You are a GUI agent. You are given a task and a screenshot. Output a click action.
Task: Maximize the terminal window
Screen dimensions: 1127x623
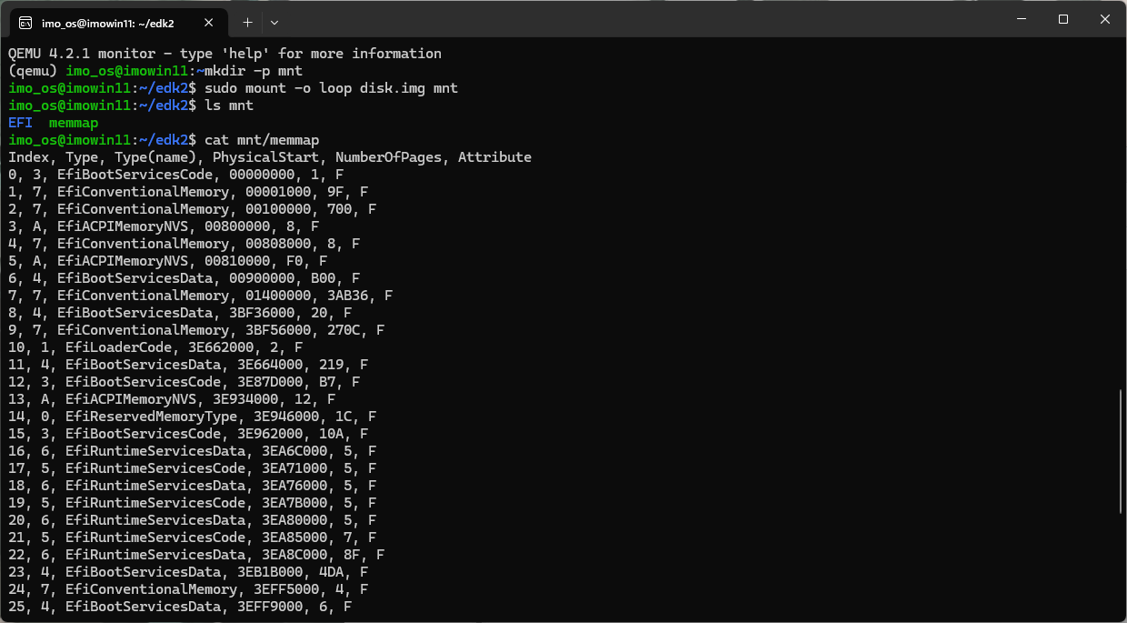click(1062, 19)
